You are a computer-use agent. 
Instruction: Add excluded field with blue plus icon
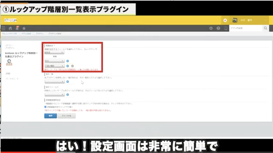point(68,95)
